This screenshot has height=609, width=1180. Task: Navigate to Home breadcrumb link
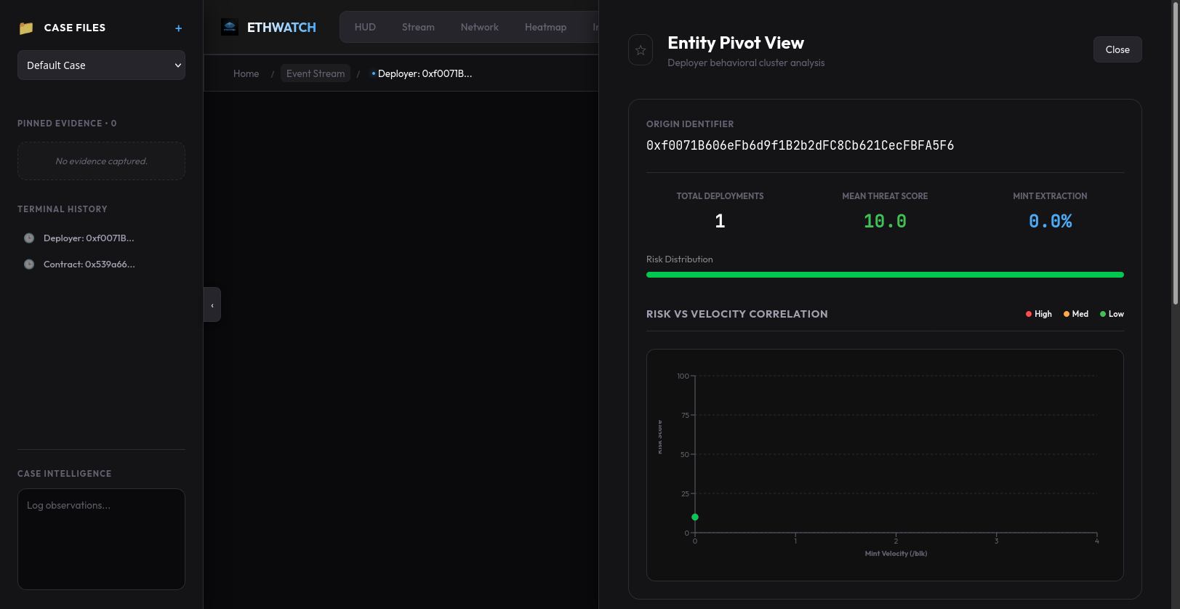(246, 74)
